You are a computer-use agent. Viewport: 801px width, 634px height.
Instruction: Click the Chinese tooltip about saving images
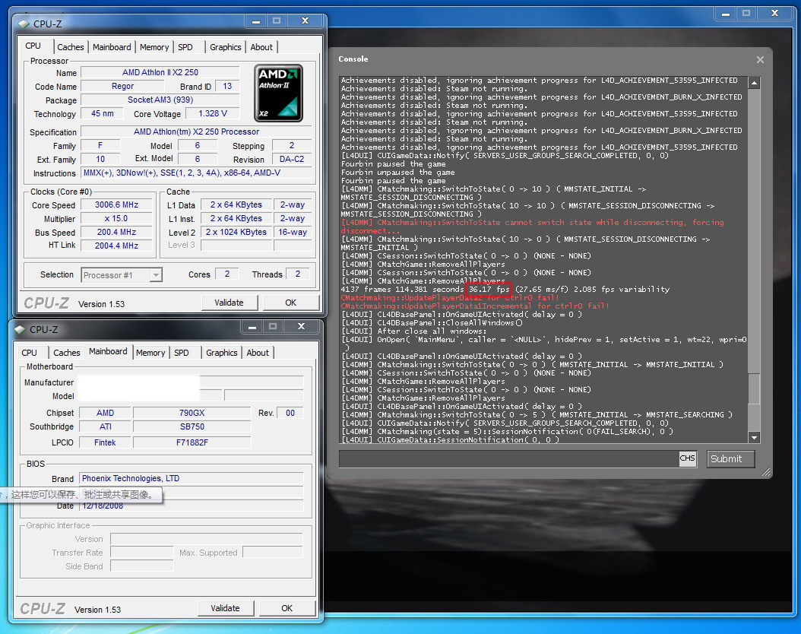point(81,495)
